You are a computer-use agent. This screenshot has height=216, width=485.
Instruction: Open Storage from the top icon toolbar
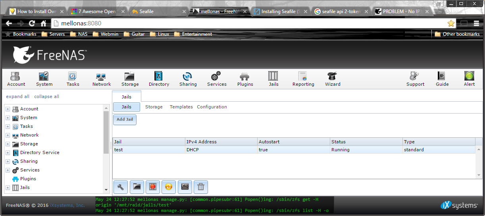pos(130,79)
